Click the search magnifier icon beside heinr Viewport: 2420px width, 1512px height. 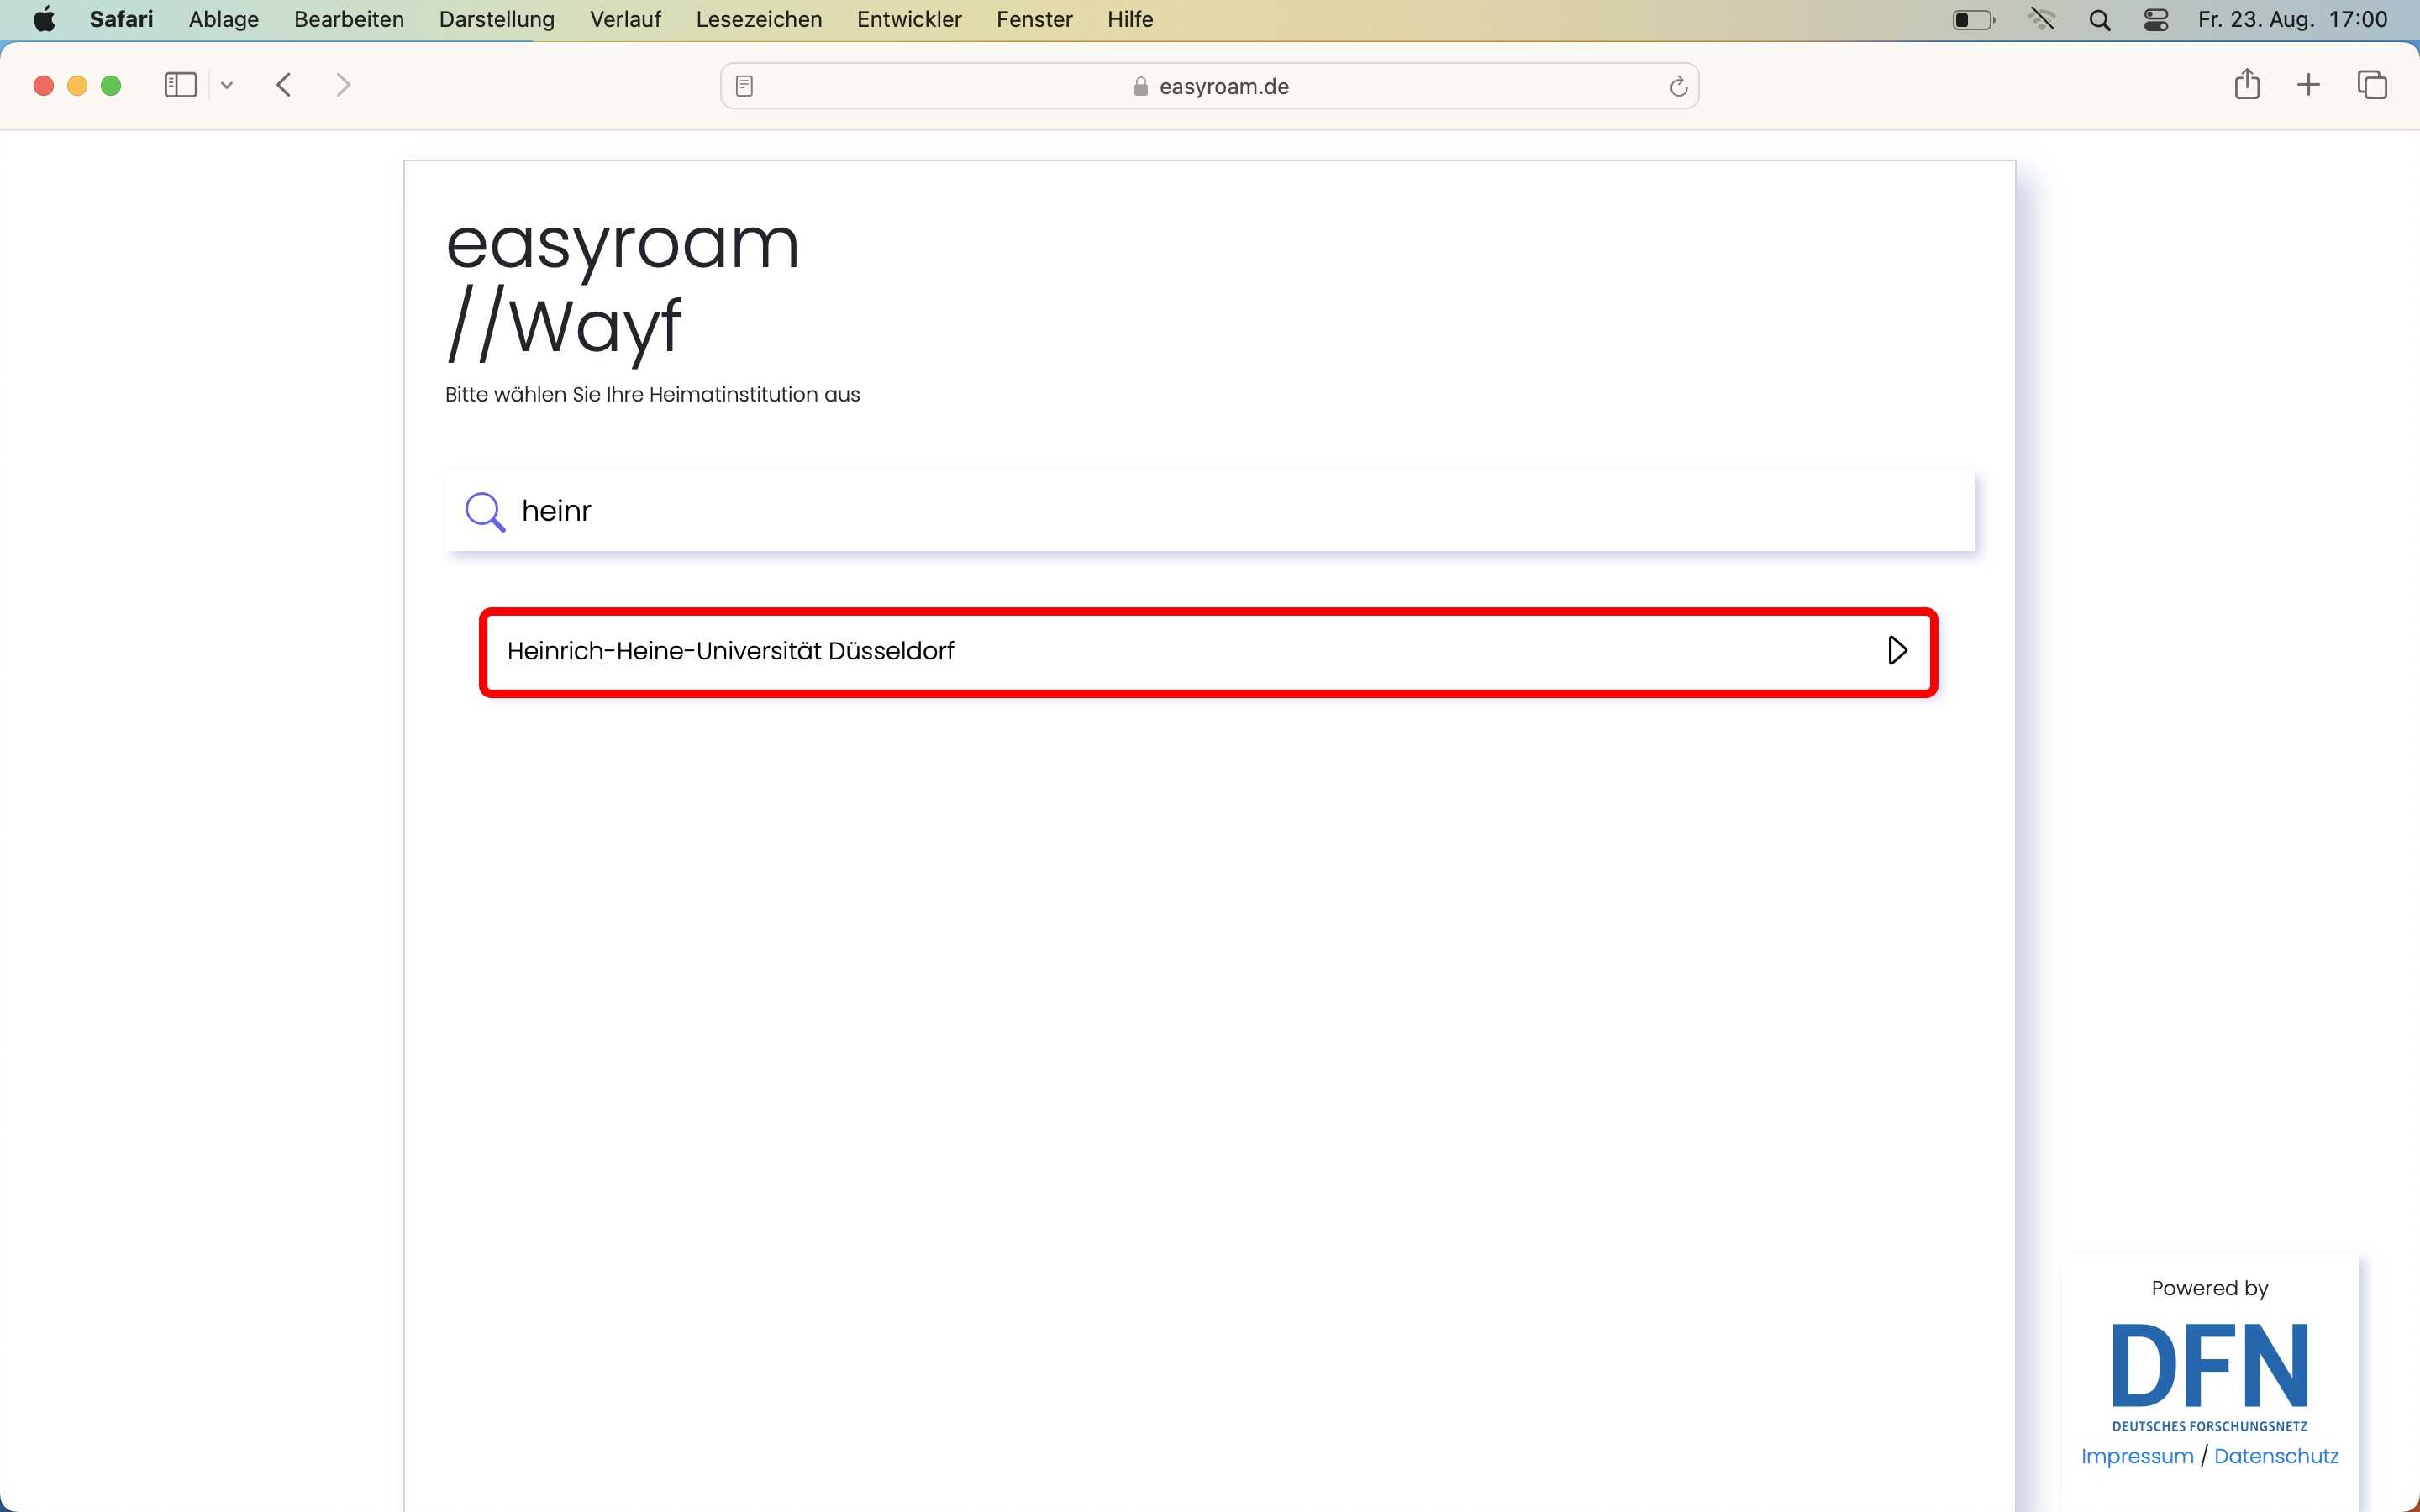[485, 511]
